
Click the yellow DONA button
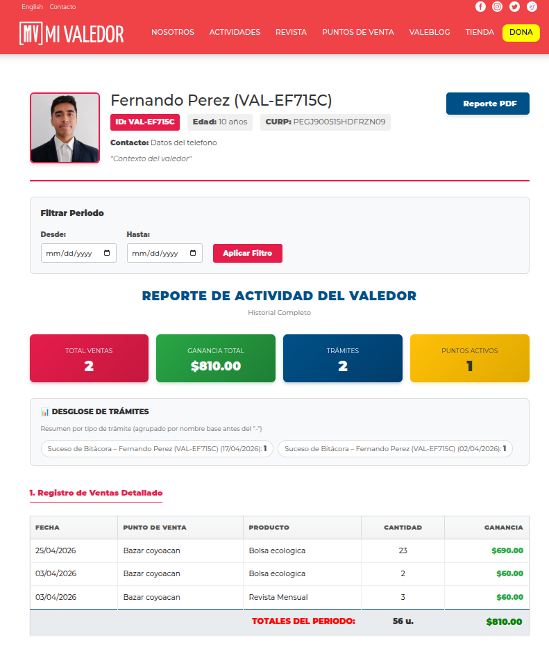(x=521, y=33)
